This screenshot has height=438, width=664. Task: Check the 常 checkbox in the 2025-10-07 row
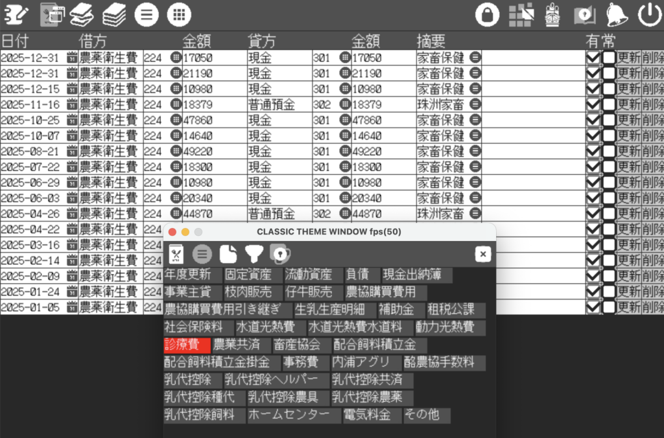point(609,135)
